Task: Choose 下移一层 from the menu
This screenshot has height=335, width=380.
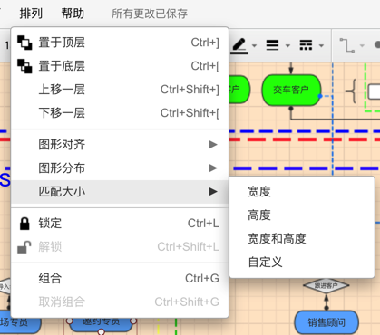Action: click(120, 113)
